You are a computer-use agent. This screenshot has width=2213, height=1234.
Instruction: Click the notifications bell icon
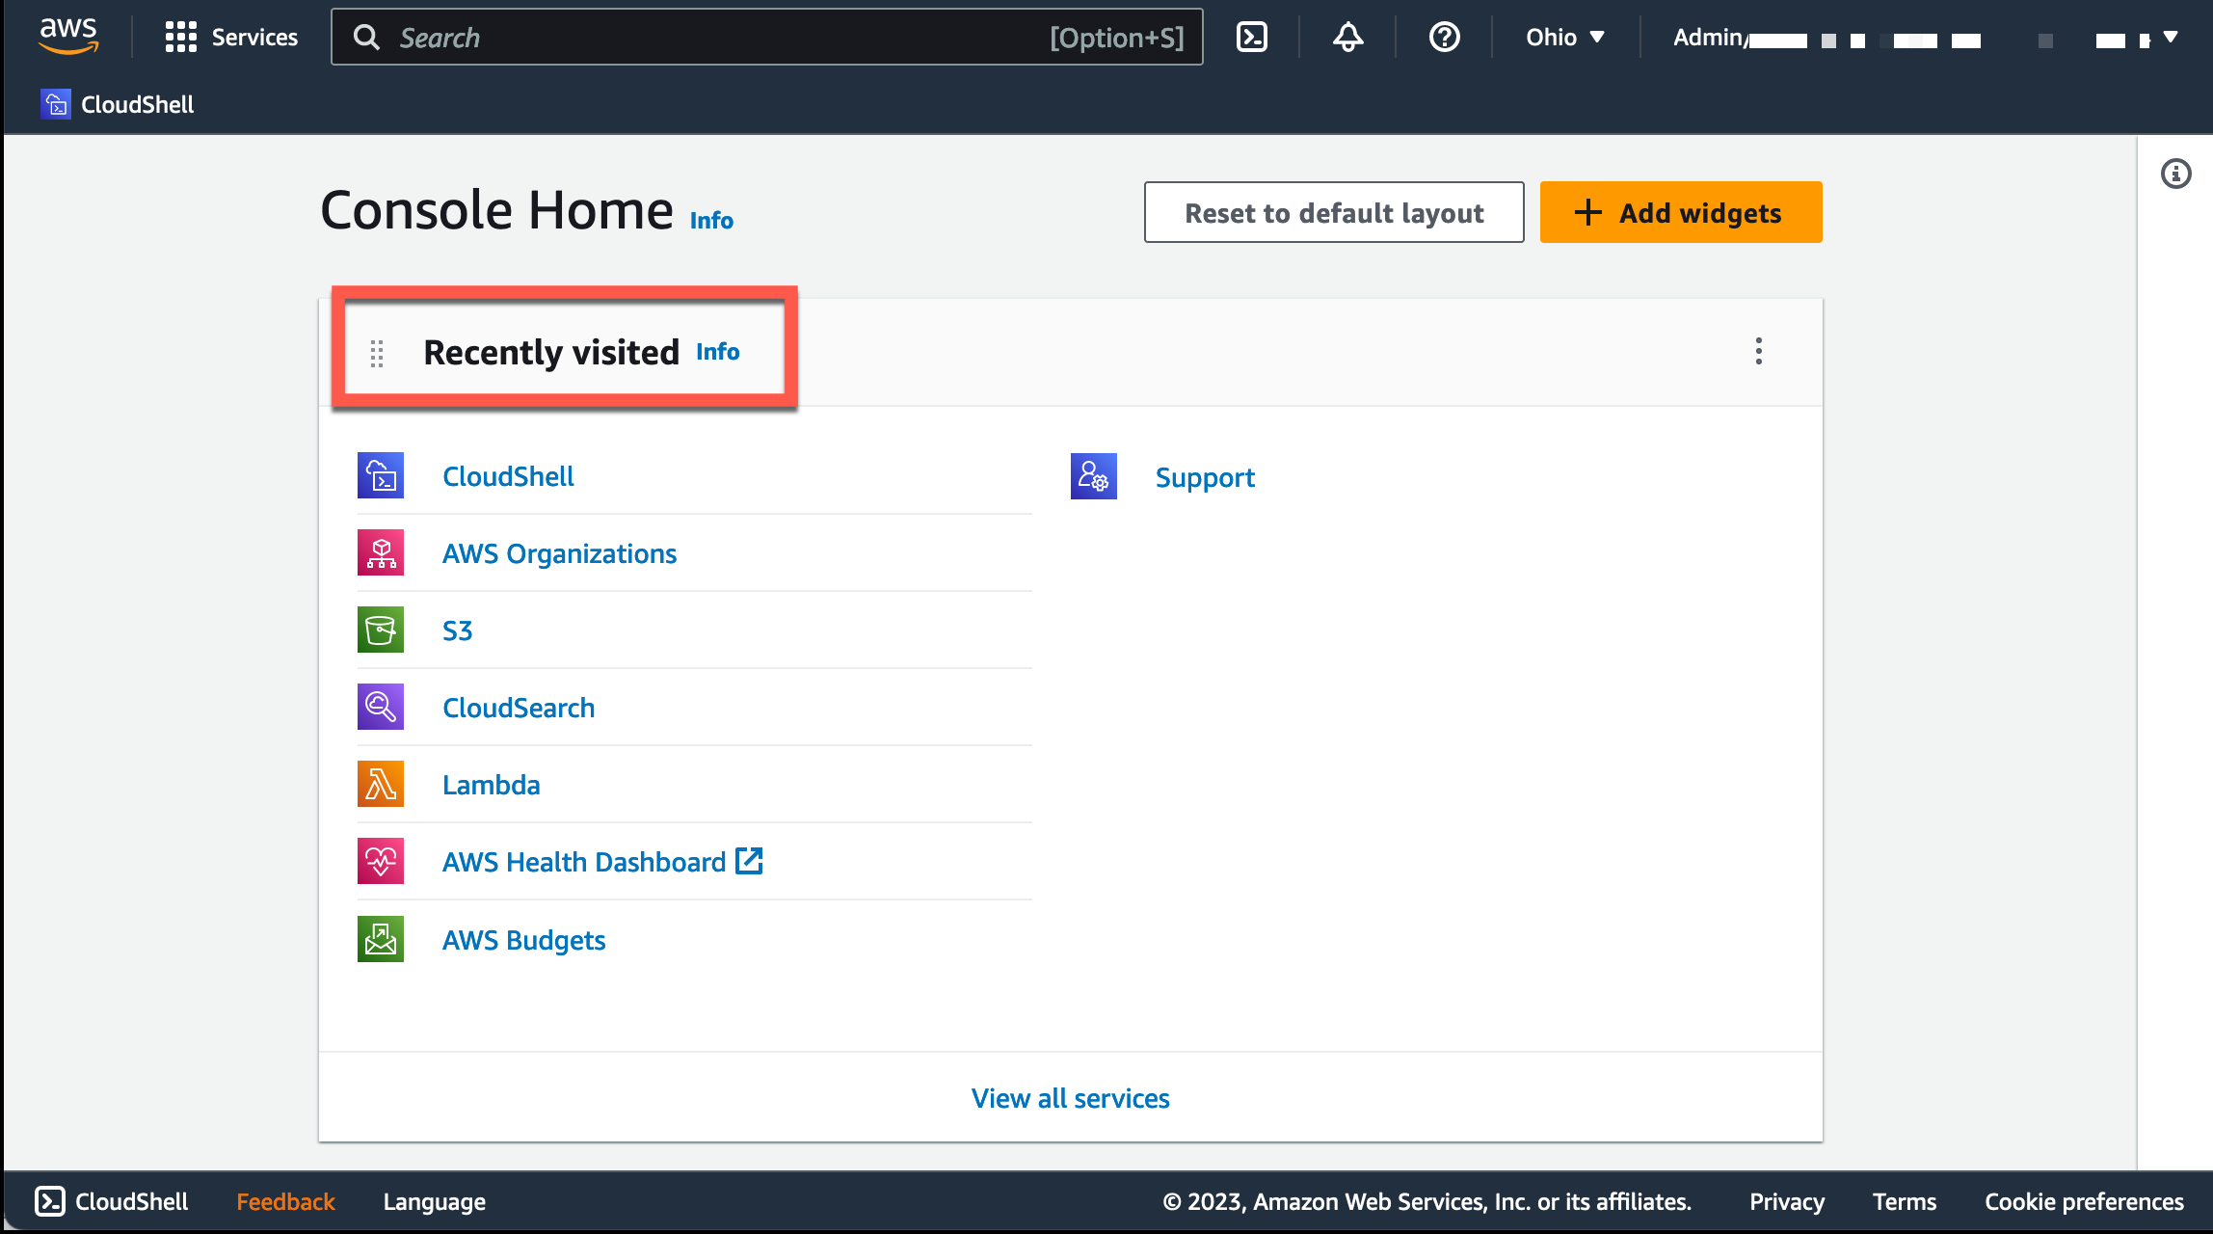(1348, 38)
